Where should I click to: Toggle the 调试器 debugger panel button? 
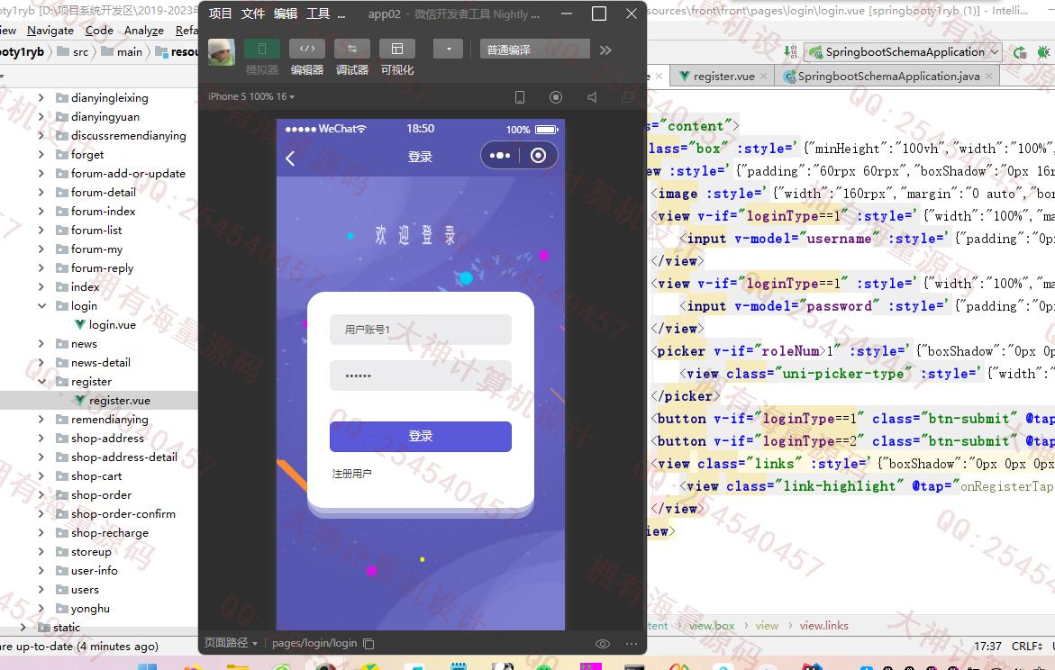(351, 49)
